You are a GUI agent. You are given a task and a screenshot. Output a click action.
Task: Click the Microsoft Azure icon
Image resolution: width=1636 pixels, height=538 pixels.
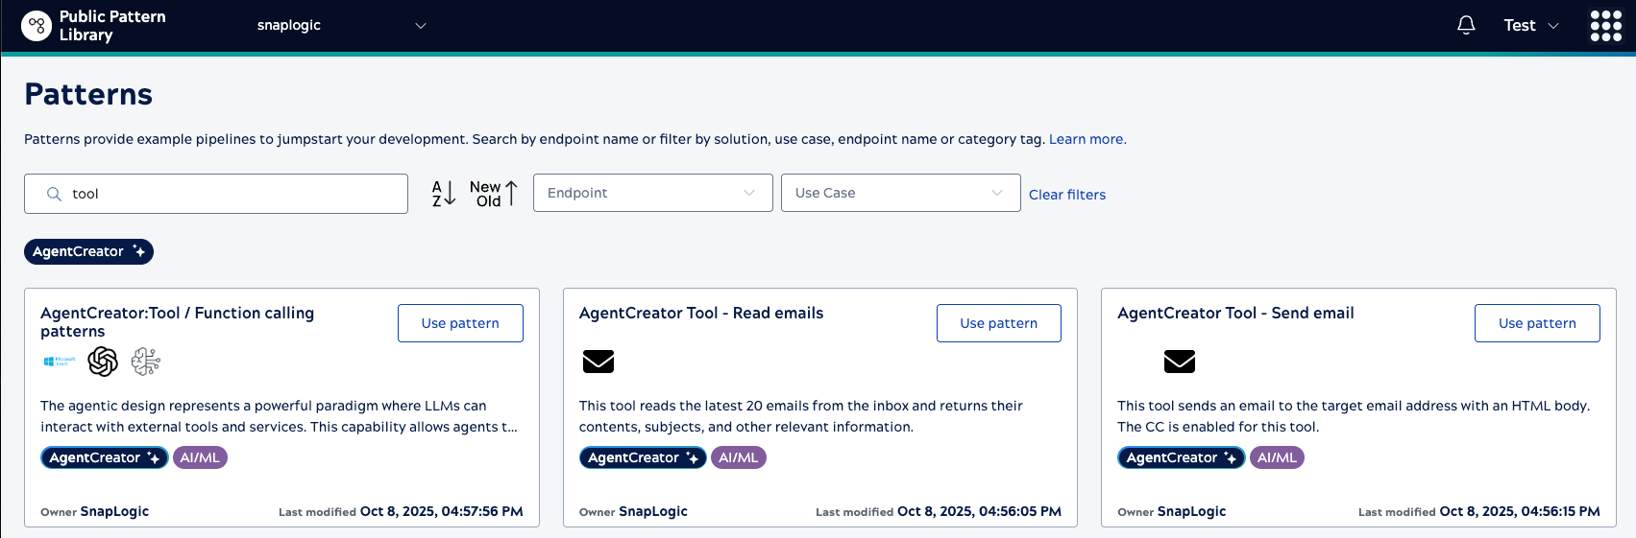pyautogui.click(x=60, y=362)
